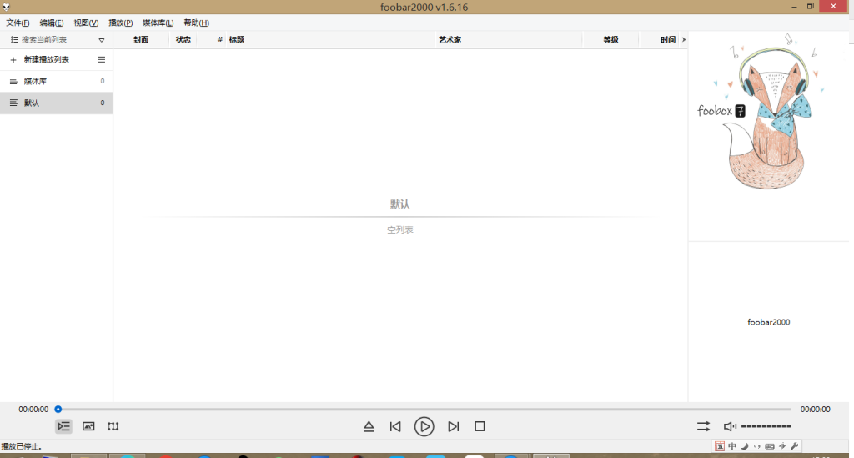Screen dimensions: 854x458
Task: Click the 播放已停止 status bar text
Action: [22, 446]
